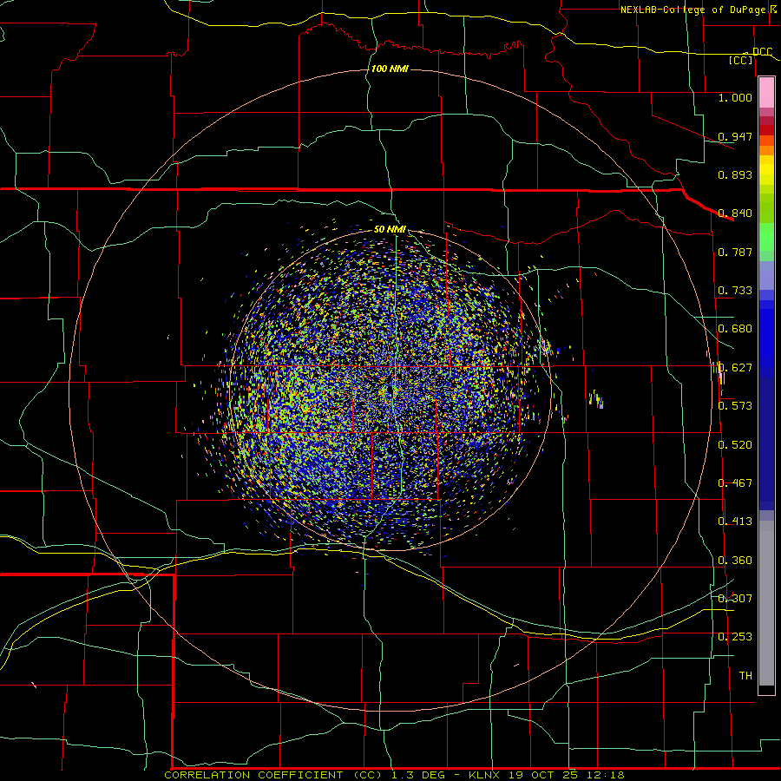781x781 pixels.
Task: Select the 0.840 scale value
Action: click(x=735, y=213)
